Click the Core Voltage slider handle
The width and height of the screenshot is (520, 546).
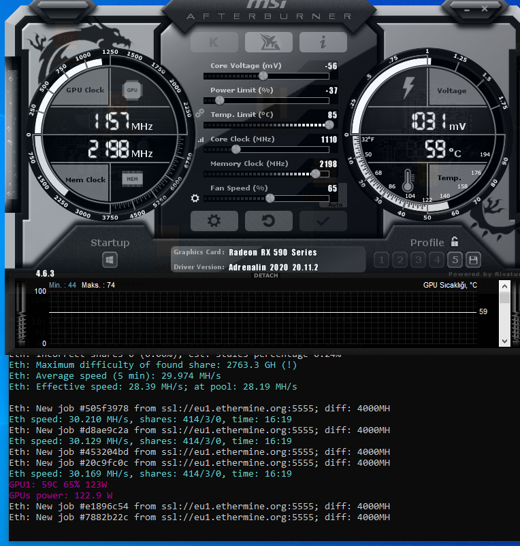(x=263, y=76)
